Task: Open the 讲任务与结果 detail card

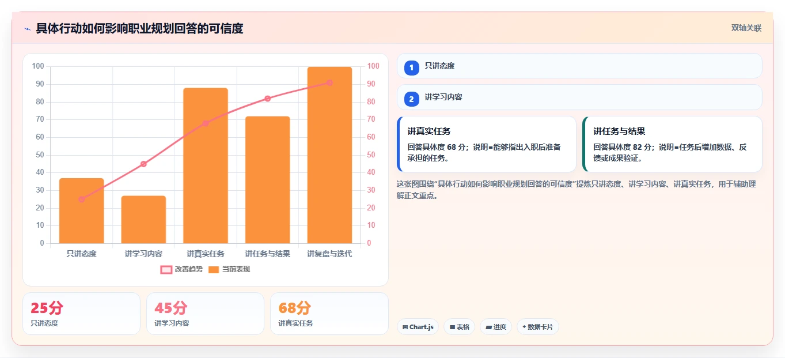Action: 672,144
